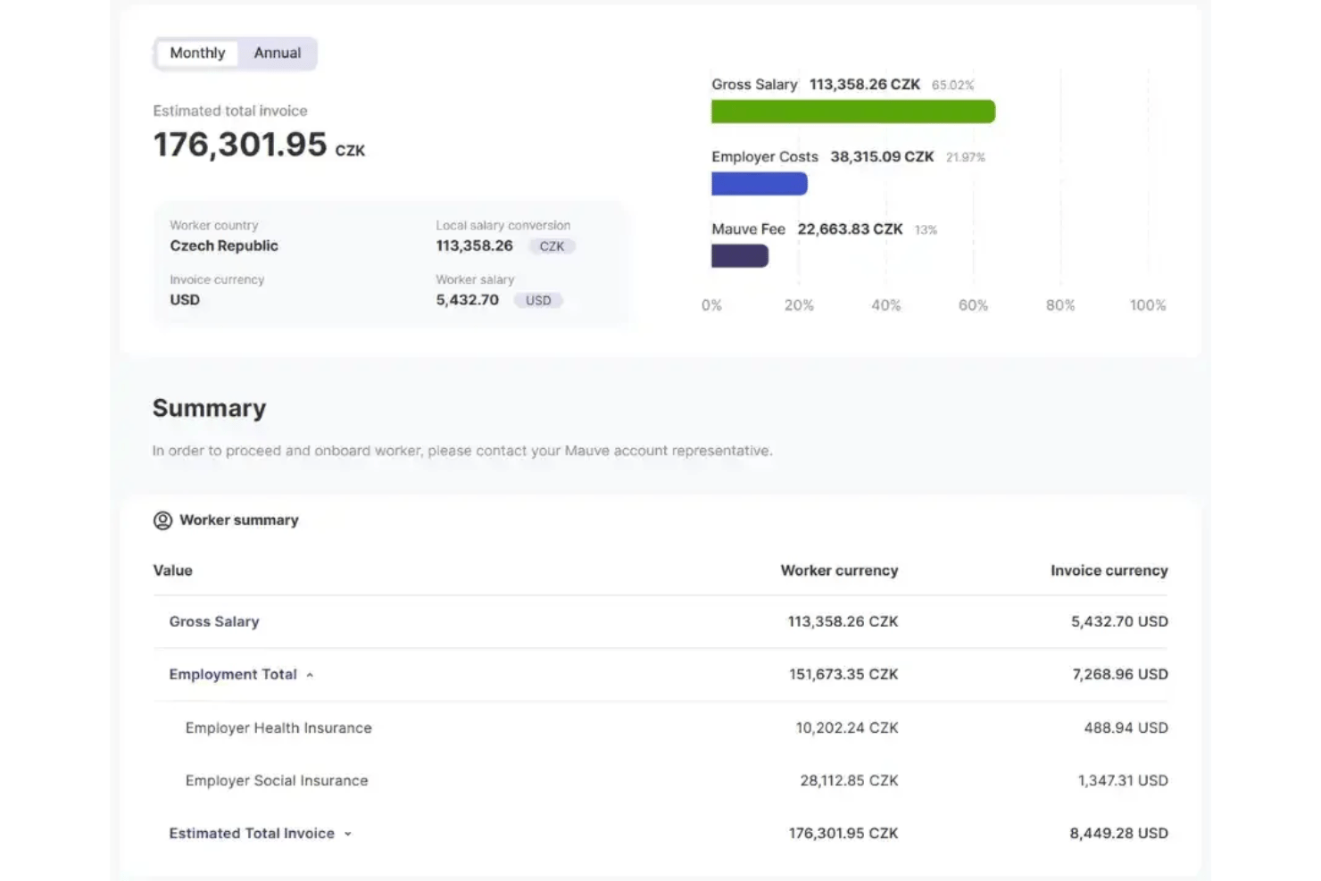Click the USD badge beside worker salary
The height and width of the screenshot is (881, 1321).
point(538,300)
